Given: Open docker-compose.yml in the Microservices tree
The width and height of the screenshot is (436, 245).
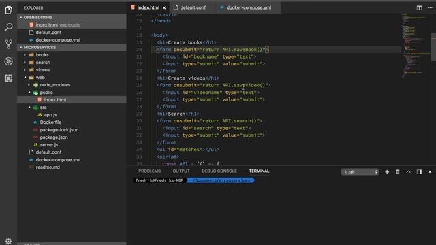Looking at the screenshot, I should point(72,160).
